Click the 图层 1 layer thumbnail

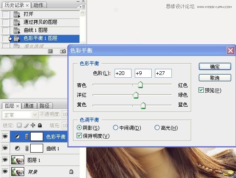click(x=18, y=160)
